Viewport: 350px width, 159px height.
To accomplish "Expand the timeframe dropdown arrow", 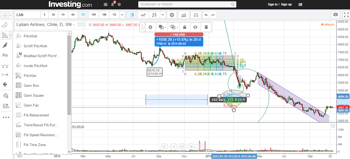I will (x=122, y=15).
